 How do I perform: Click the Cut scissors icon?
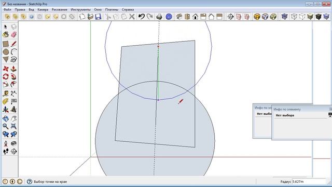[108, 17]
